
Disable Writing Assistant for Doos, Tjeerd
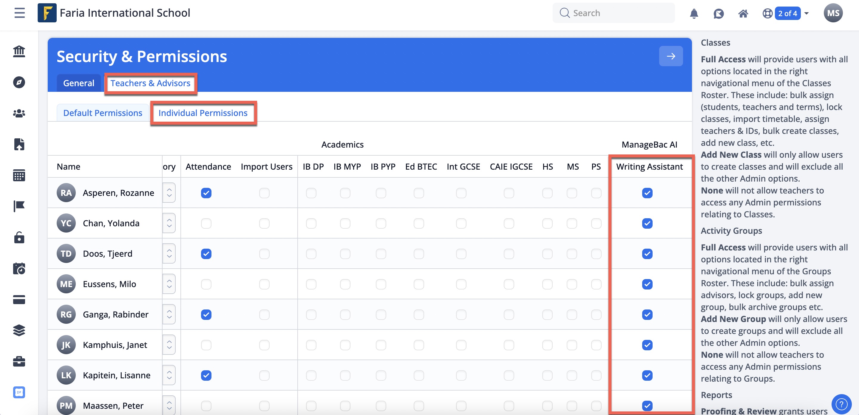tap(647, 254)
